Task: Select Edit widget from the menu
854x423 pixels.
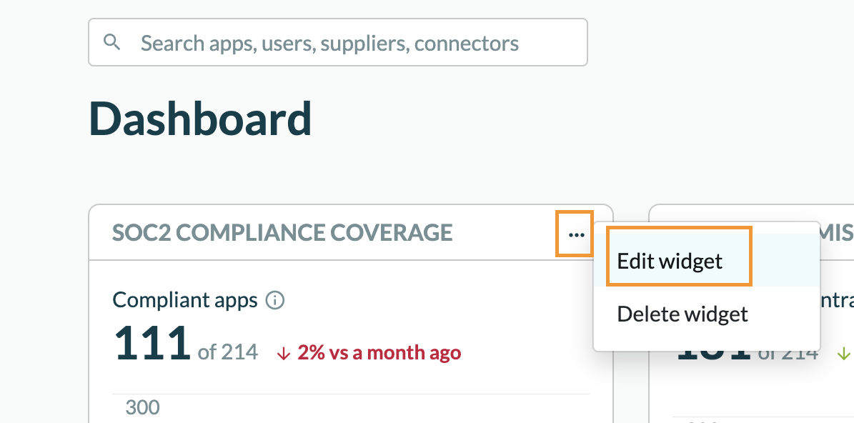Action: [670, 262]
